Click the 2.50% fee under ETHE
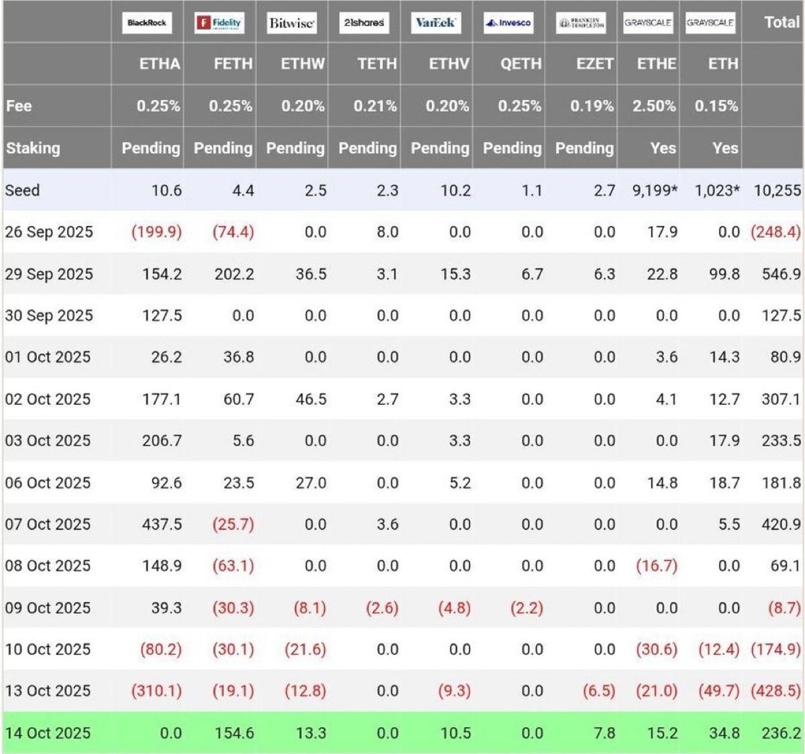The height and width of the screenshot is (754, 805). (654, 106)
